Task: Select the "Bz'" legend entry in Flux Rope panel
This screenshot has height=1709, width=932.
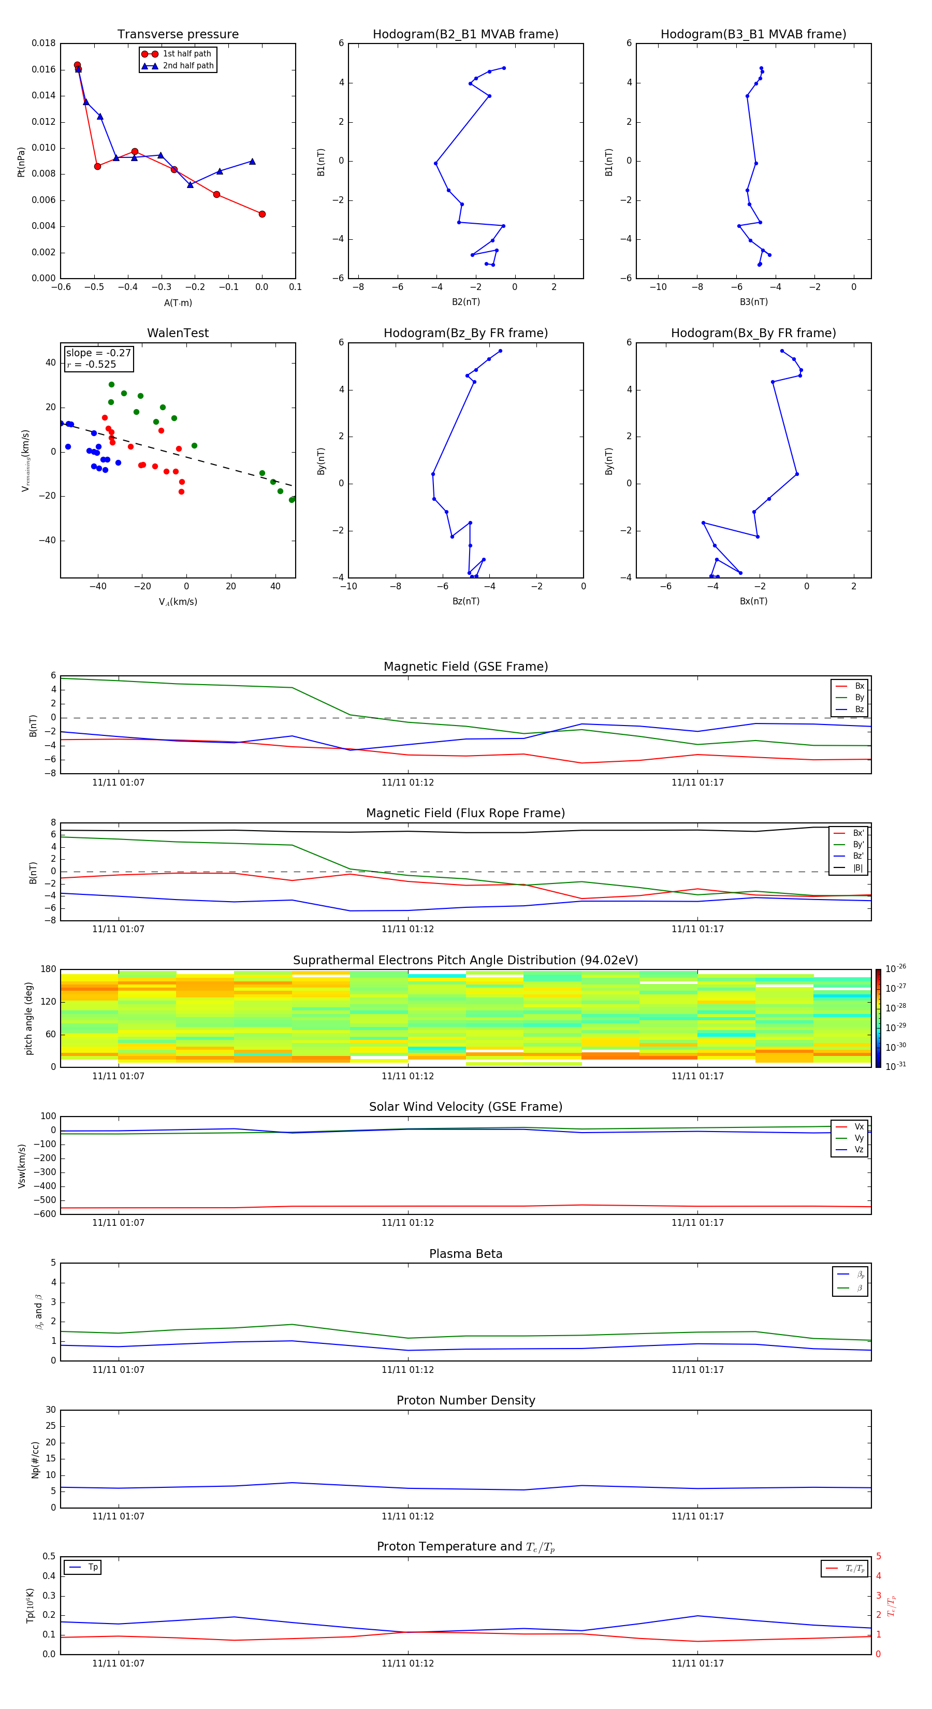Action: [x=849, y=856]
